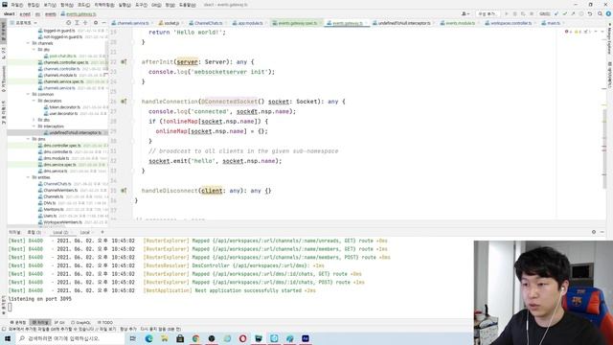Collapse the dms folder
Screen dimensions: 613x345
28,139
